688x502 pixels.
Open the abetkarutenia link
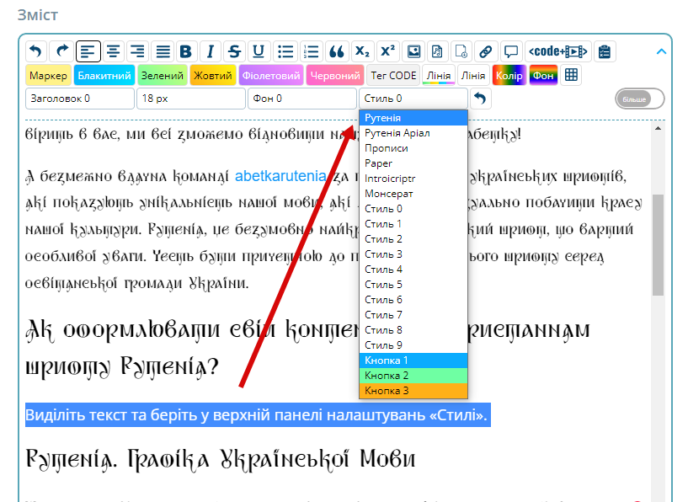click(x=280, y=176)
